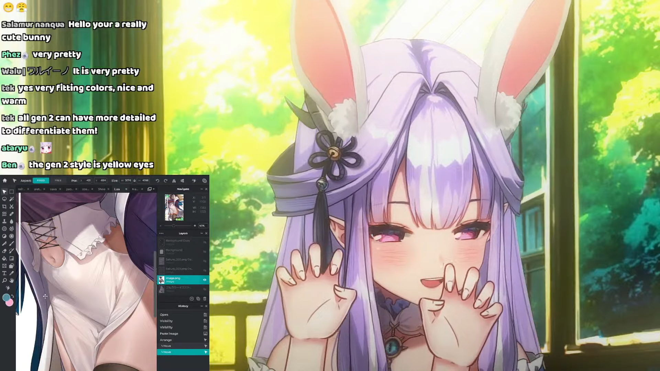This screenshot has width=660, height=371.
Task: Click zoom in plus in Navigate panel
Action: tap(195, 226)
